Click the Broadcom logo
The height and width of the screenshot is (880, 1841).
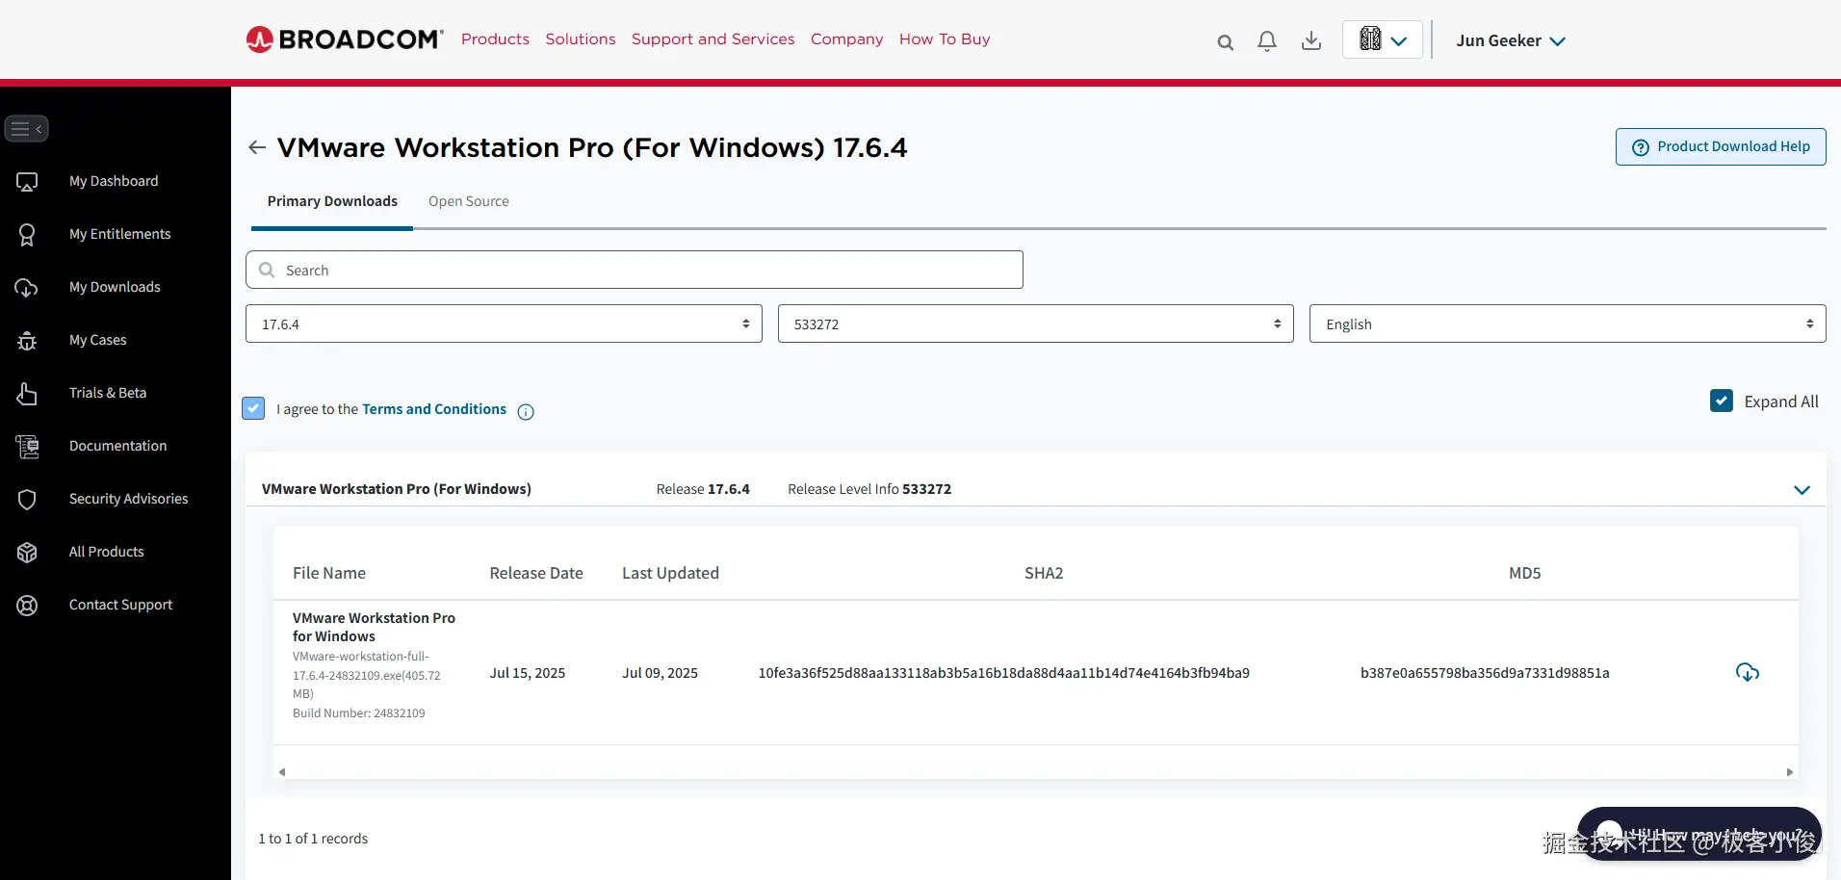pyautogui.click(x=345, y=39)
